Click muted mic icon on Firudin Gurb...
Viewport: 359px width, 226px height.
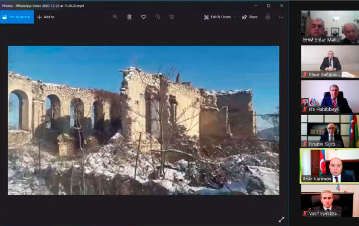point(305,144)
